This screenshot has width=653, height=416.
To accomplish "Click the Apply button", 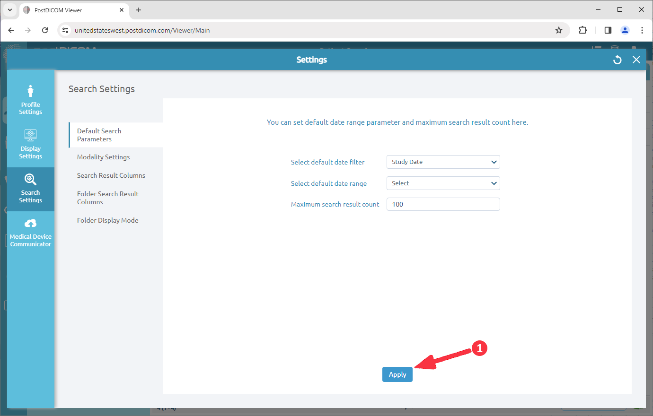I will coord(397,374).
